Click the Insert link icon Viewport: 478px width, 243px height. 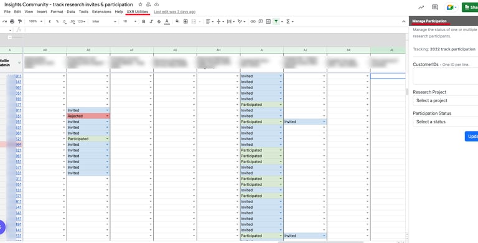(x=253, y=21)
